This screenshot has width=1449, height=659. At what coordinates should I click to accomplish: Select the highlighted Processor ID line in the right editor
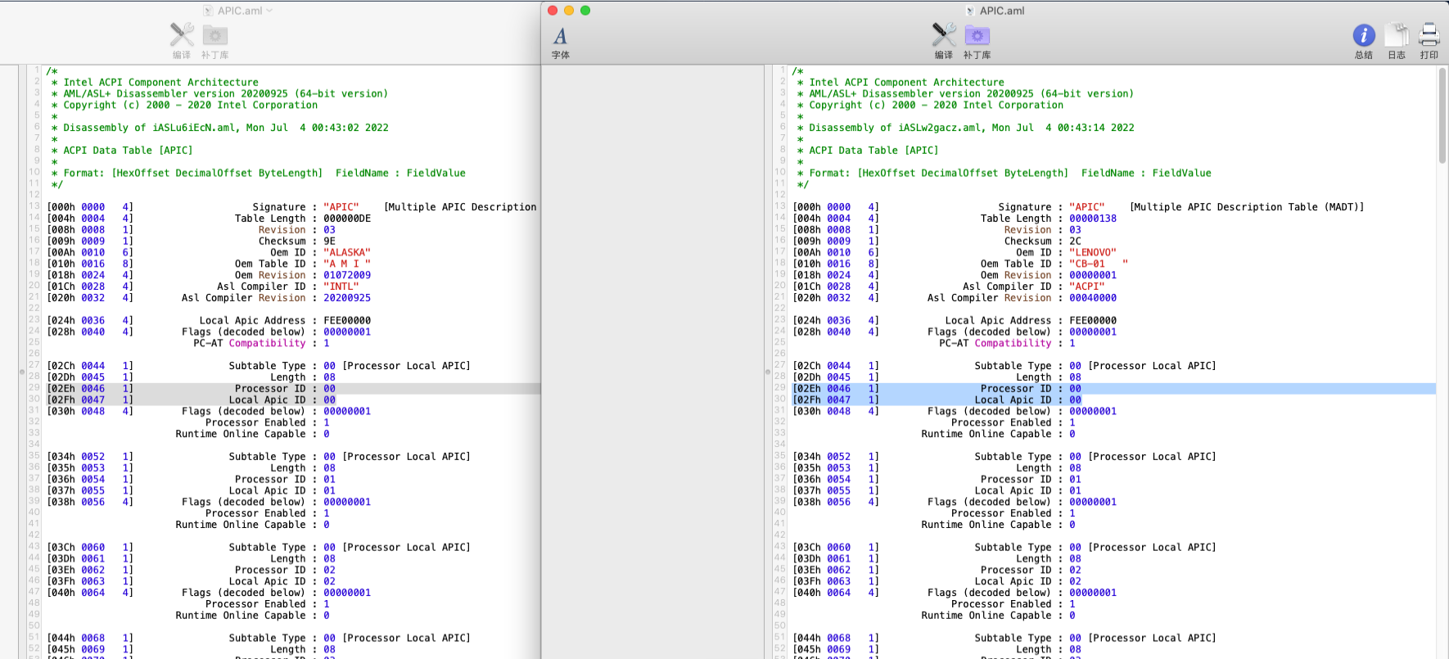[1015, 389]
